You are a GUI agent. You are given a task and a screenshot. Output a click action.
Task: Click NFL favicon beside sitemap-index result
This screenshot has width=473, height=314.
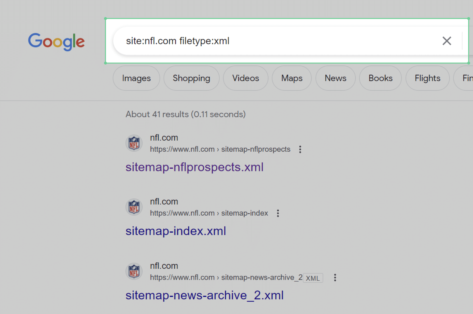pos(134,207)
